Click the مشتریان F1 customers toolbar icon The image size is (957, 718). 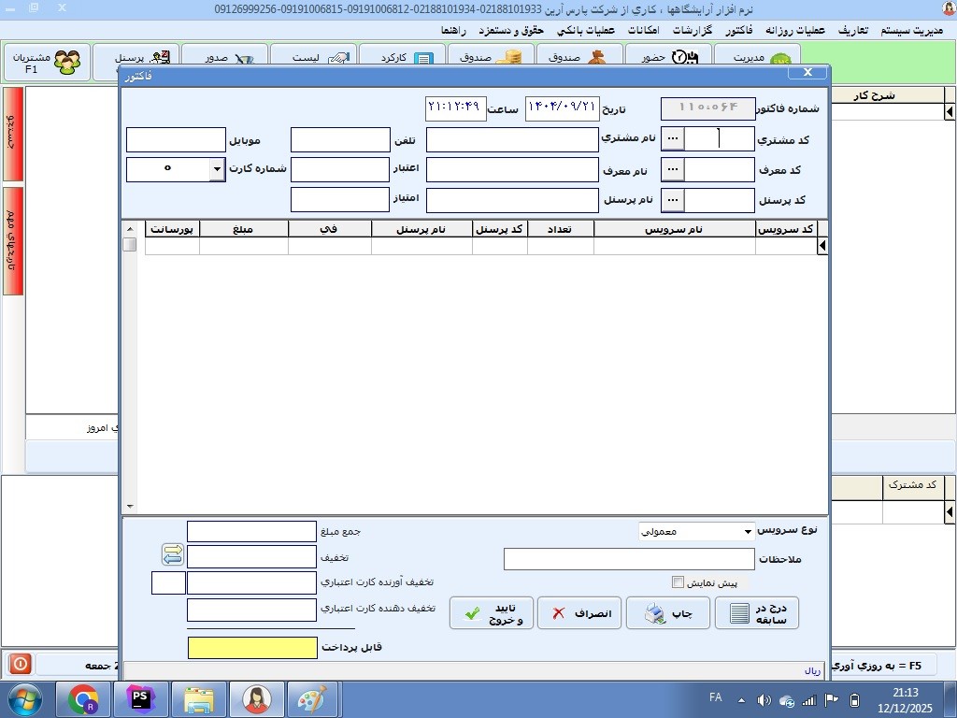[47, 62]
